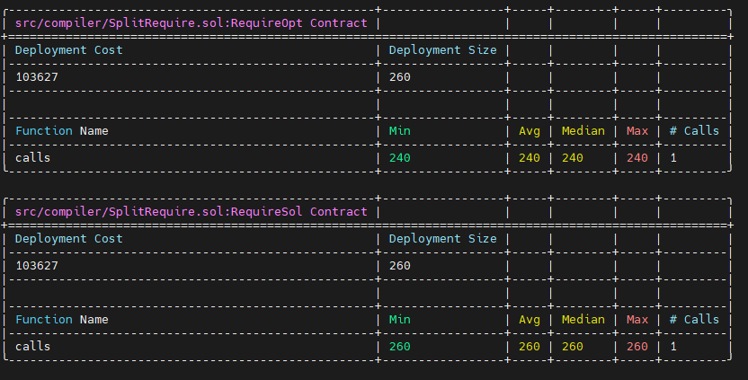Click the calls function name in RequireSol table
This screenshot has height=380, width=748.
click(x=32, y=347)
